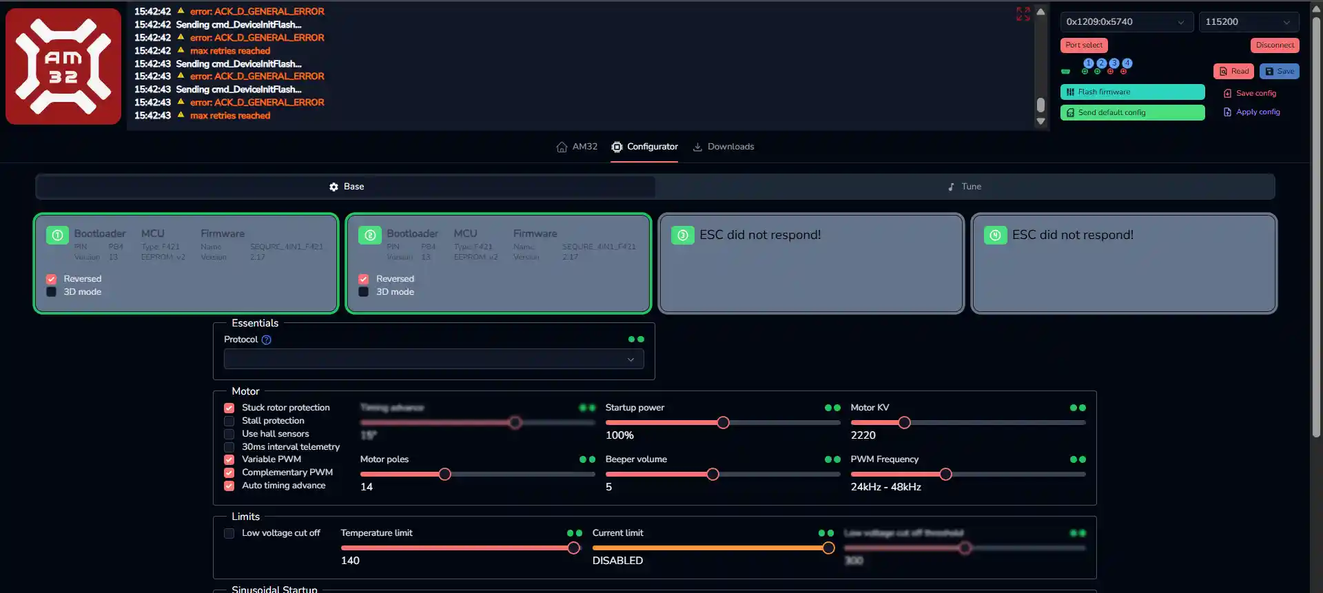Click the AM32 logo image
The height and width of the screenshot is (593, 1323).
point(63,66)
